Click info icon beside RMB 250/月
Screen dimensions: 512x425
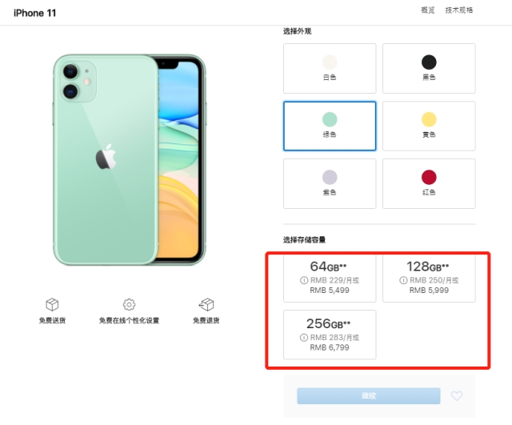pyautogui.click(x=403, y=280)
